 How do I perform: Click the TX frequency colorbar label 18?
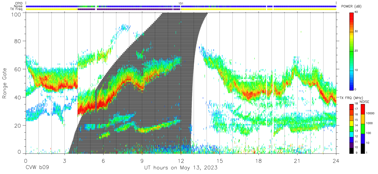coord(357,104)
